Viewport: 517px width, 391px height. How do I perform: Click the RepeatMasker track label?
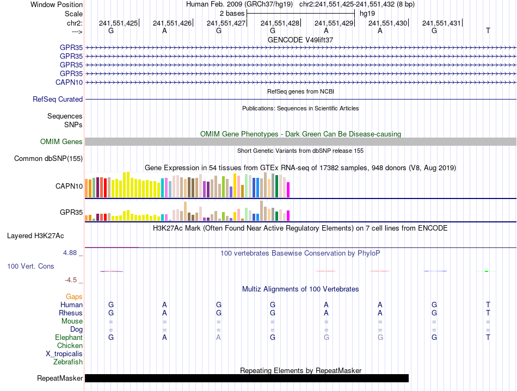(x=60, y=378)
